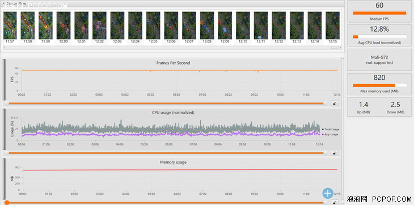Toggle the lock icon beside the CPU usage range slider
The width and height of the screenshot is (414, 205).
335,153
